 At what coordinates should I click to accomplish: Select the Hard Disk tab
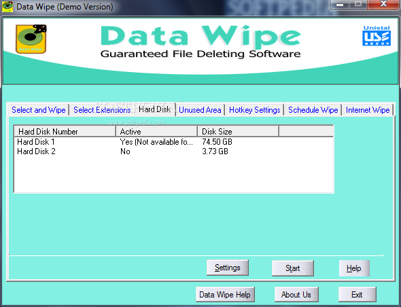[154, 109]
